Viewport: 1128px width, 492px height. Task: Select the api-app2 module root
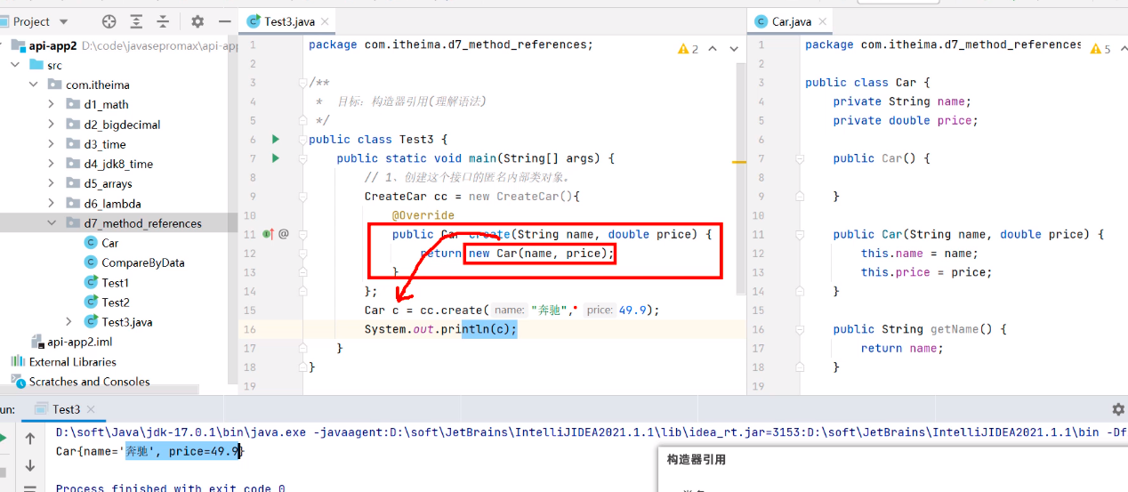[x=54, y=45]
